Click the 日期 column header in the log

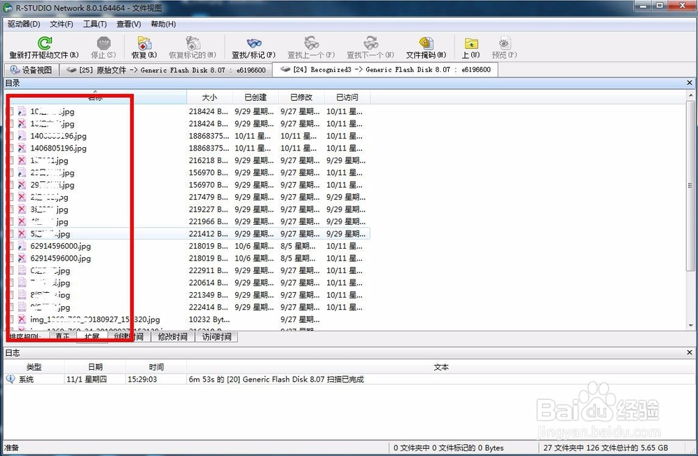pyautogui.click(x=95, y=367)
